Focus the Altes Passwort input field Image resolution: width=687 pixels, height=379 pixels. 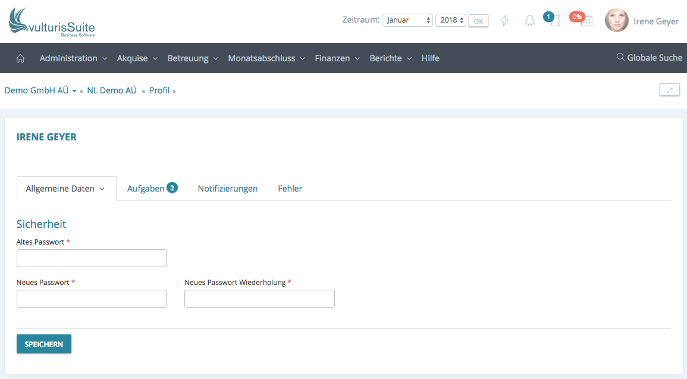tap(92, 258)
